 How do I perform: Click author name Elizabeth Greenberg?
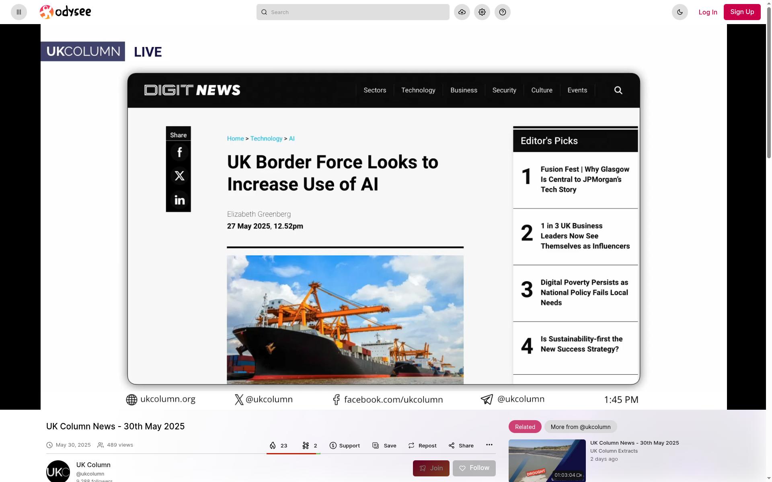[x=259, y=214]
